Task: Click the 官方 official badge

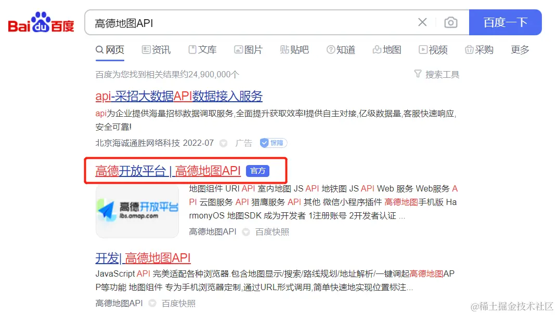Action: click(x=257, y=171)
